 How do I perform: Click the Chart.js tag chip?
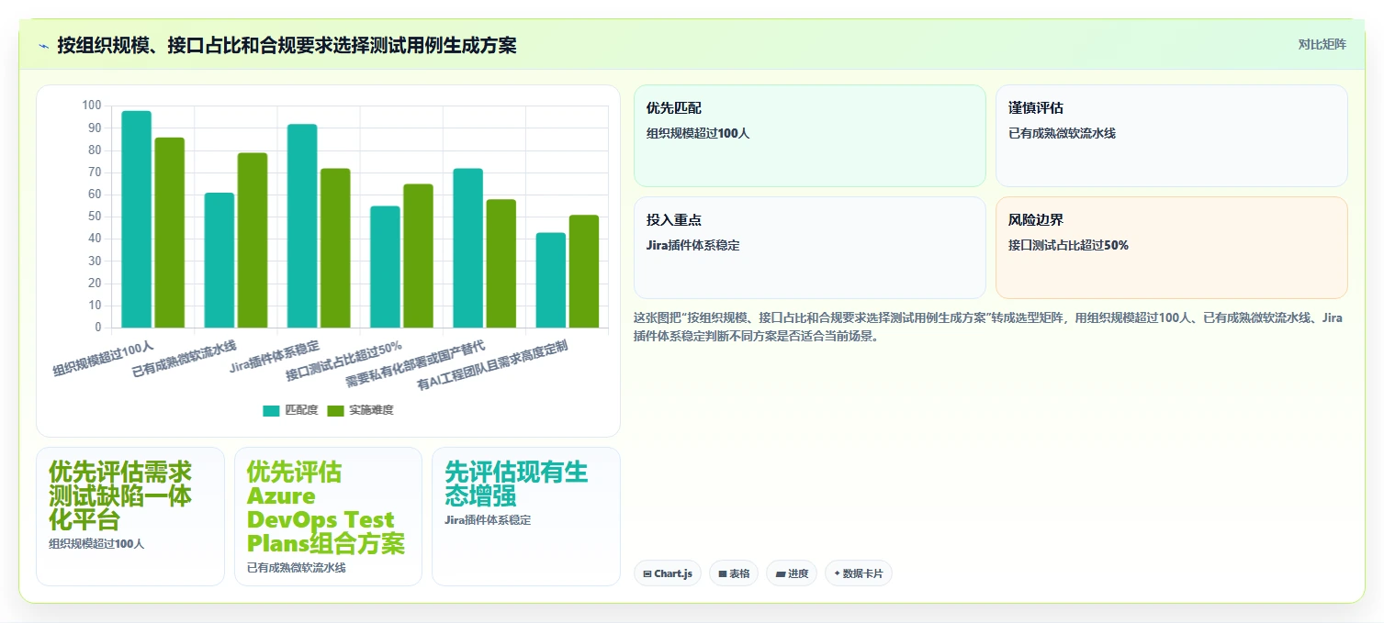pyautogui.click(x=668, y=573)
